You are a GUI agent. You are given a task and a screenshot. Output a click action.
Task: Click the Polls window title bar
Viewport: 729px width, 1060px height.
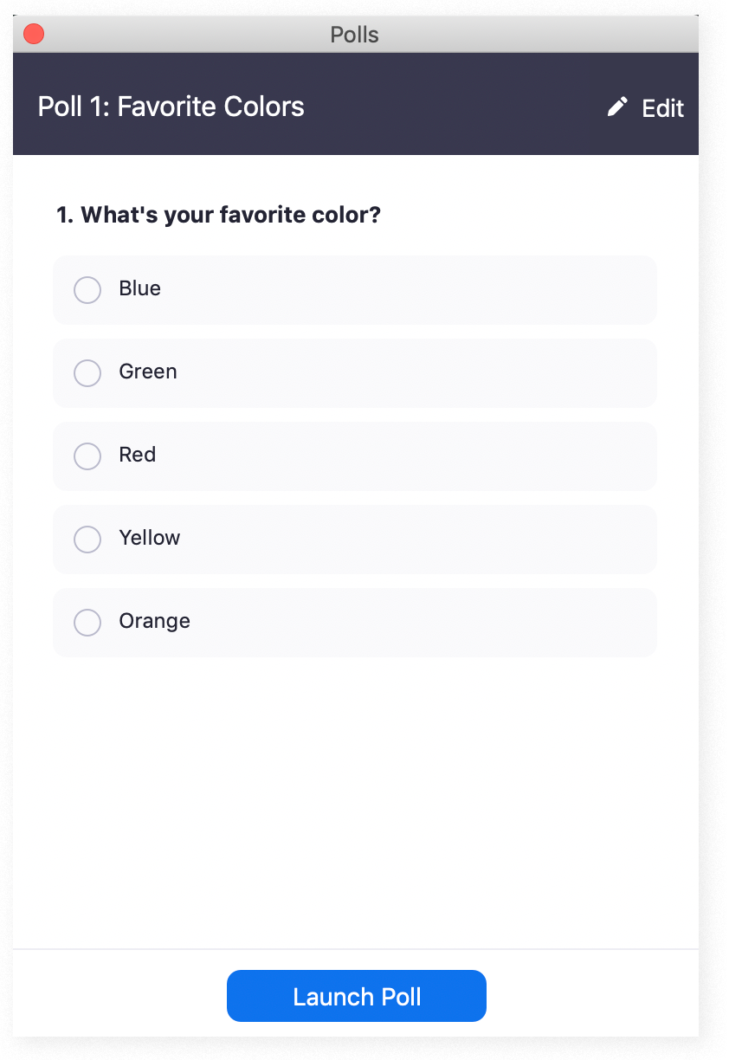[x=353, y=35]
